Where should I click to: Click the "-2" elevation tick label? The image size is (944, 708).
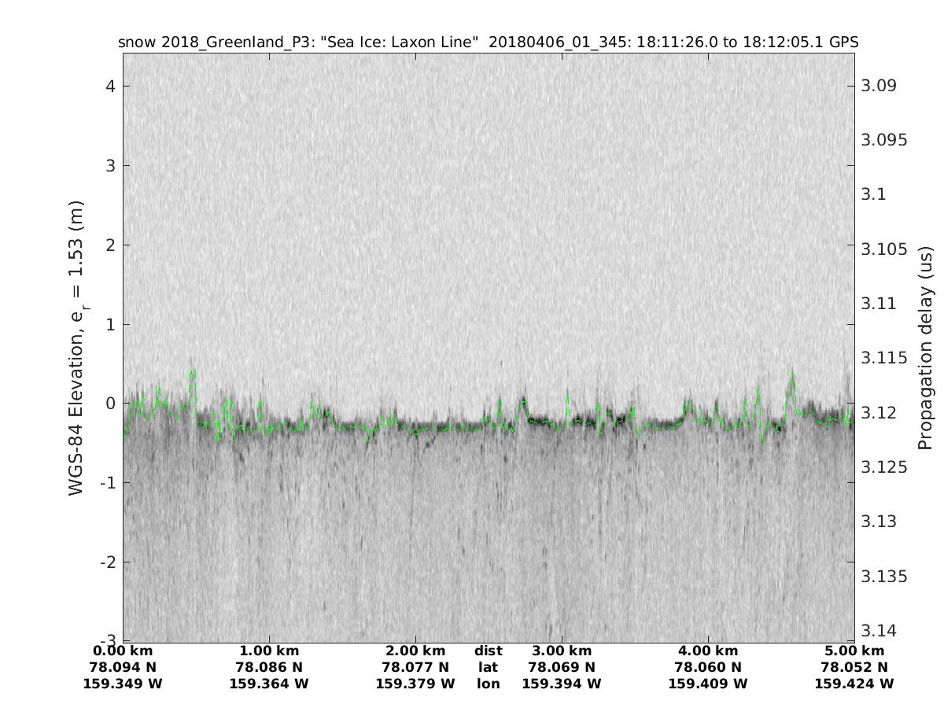click(x=108, y=562)
